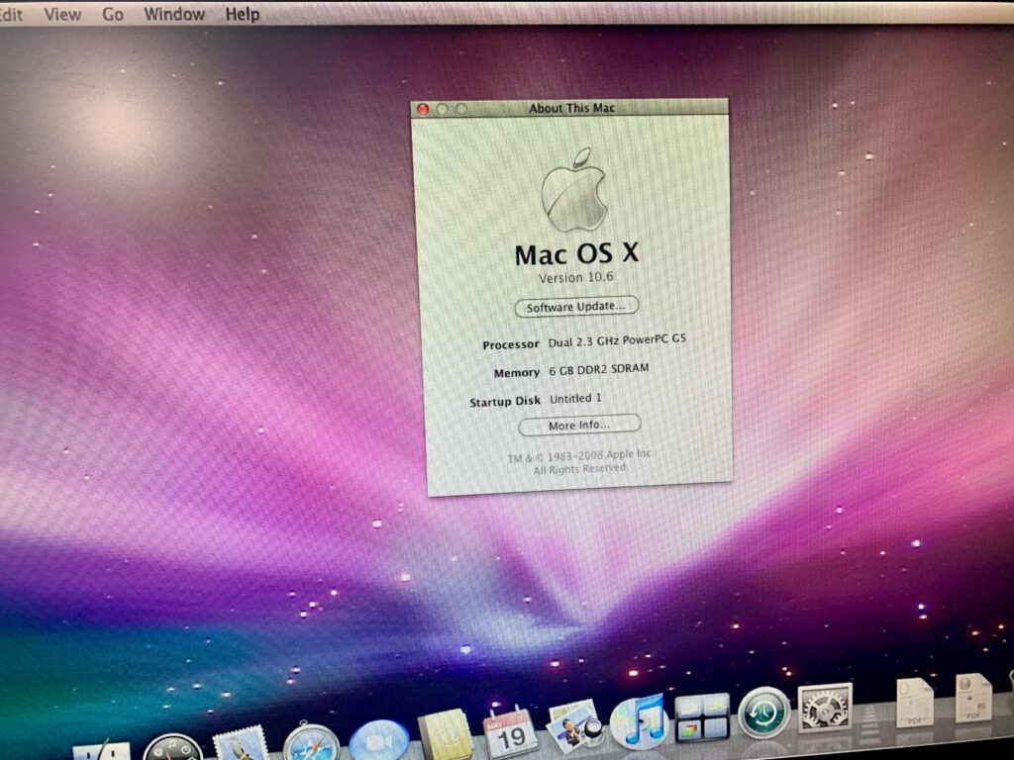The image size is (1014, 760).
Task: Click the 6 GB DDR2 SDRAM value
Action: 599,370
